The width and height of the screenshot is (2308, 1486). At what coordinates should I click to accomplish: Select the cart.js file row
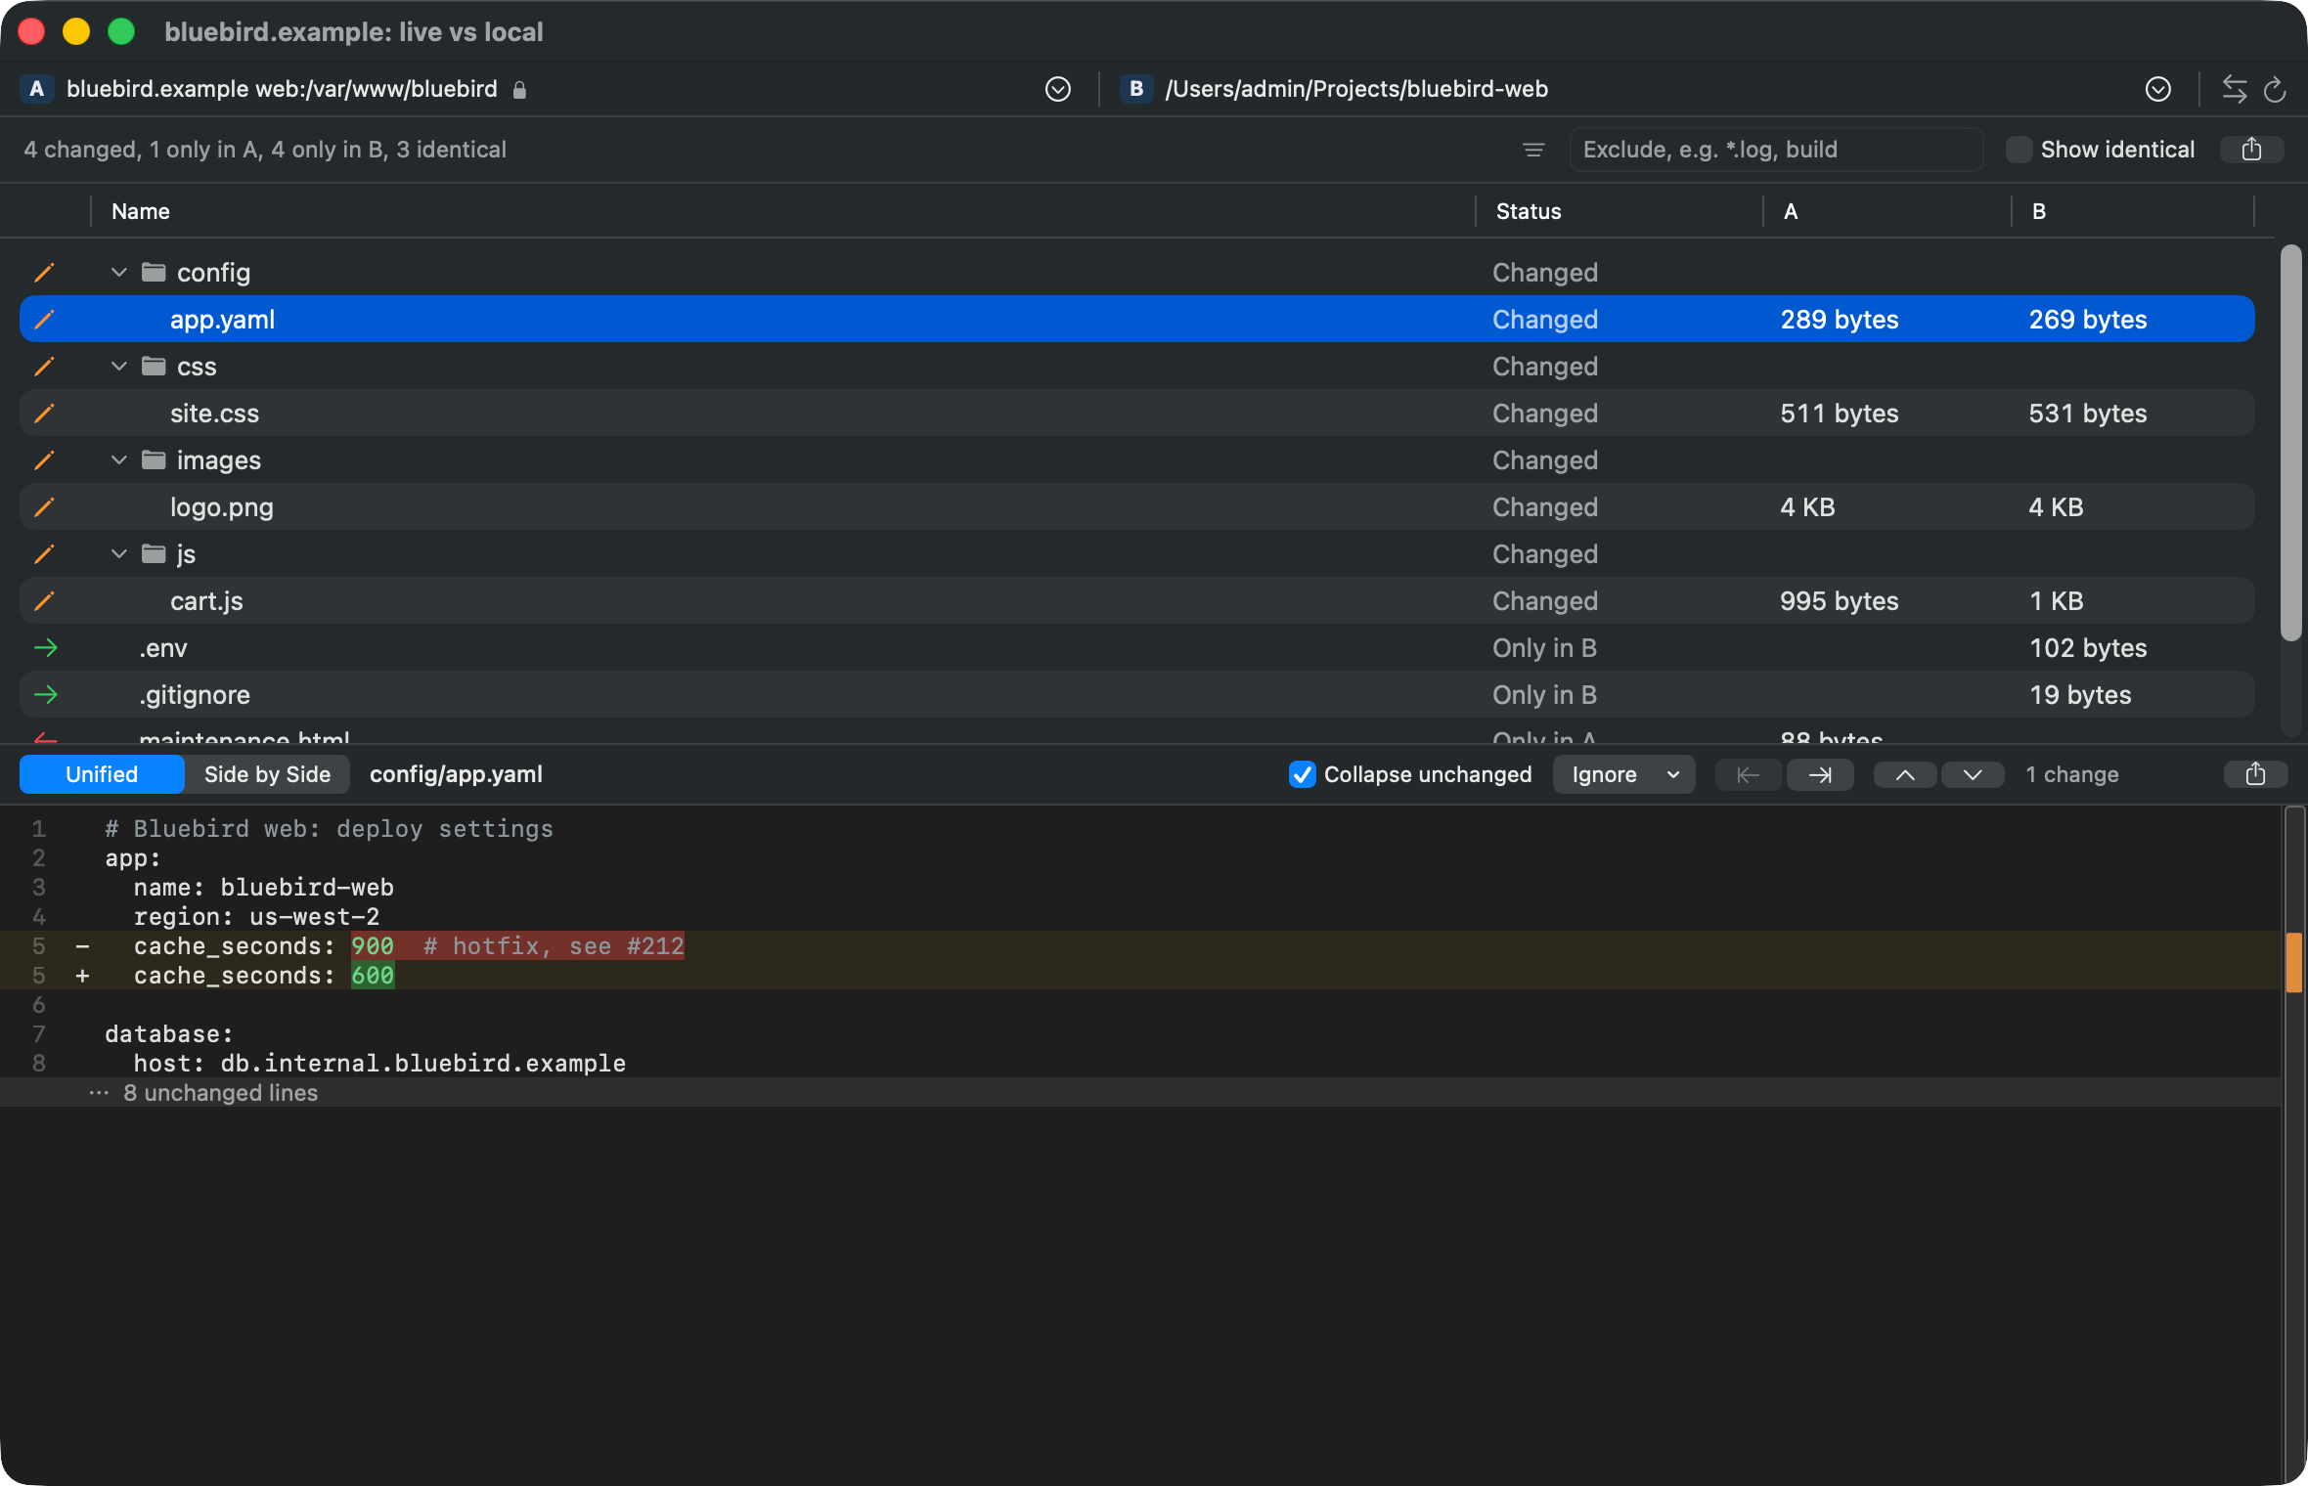click(1136, 600)
